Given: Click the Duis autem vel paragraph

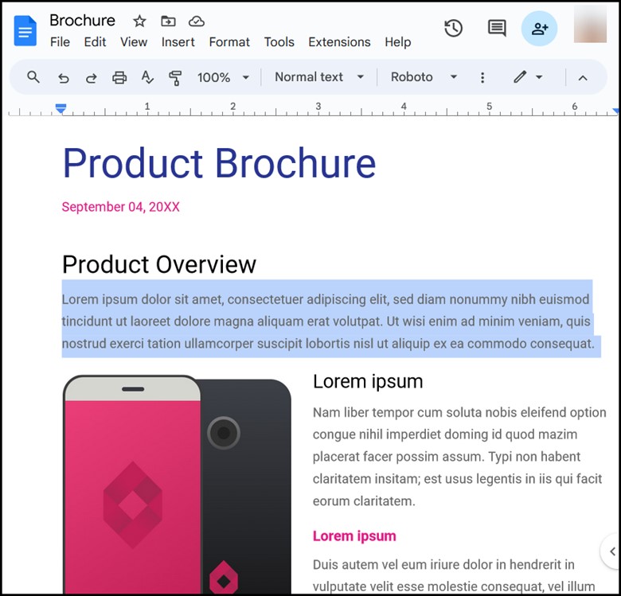Looking at the screenshot, I should click(x=454, y=575).
